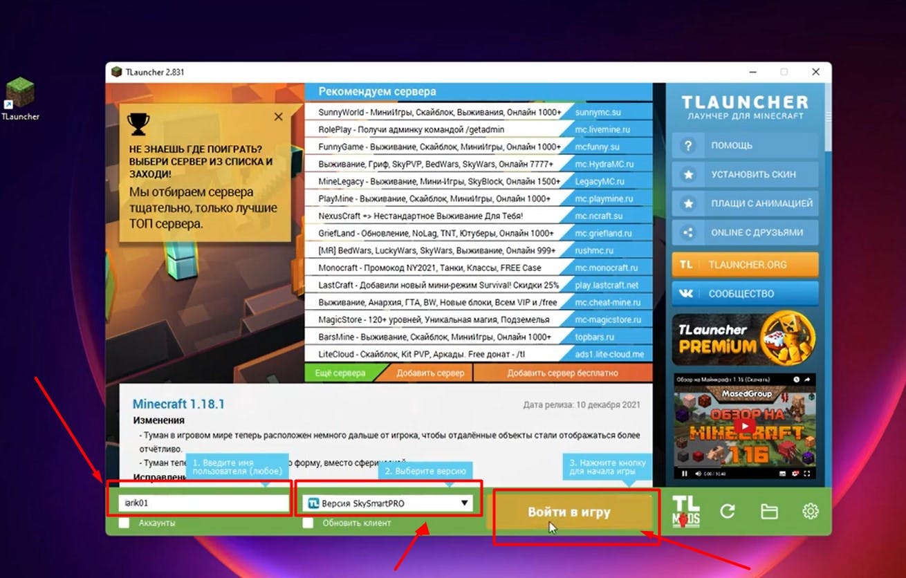Viewport: 906px width, 578px height.
Task: Open fullscreen for embedded video
Action: point(808,474)
